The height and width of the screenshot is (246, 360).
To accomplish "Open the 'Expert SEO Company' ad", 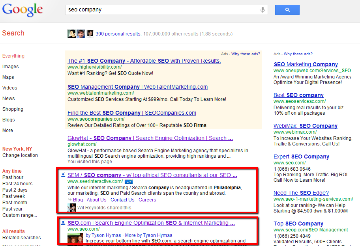I will click(x=301, y=157).
